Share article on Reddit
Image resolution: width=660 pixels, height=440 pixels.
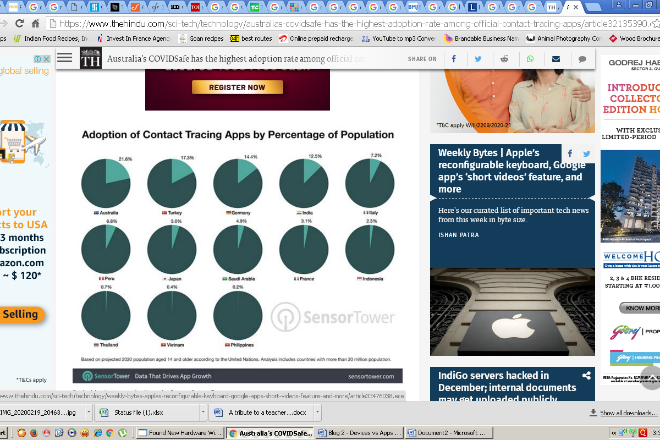pyautogui.click(x=504, y=59)
